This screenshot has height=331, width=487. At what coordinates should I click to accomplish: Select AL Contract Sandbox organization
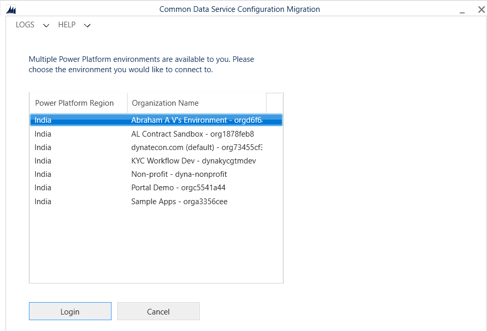click(x=192, y=134)
